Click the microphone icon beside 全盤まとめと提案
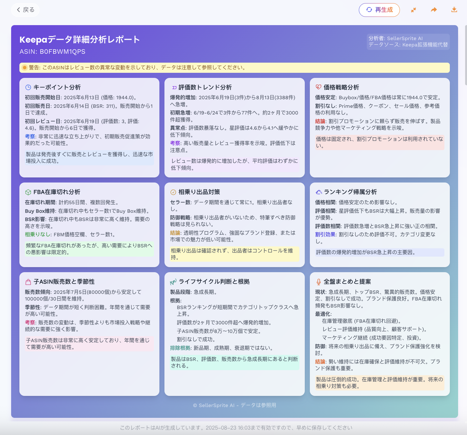Viewport: 467px width, 435px height. [318, 282]
